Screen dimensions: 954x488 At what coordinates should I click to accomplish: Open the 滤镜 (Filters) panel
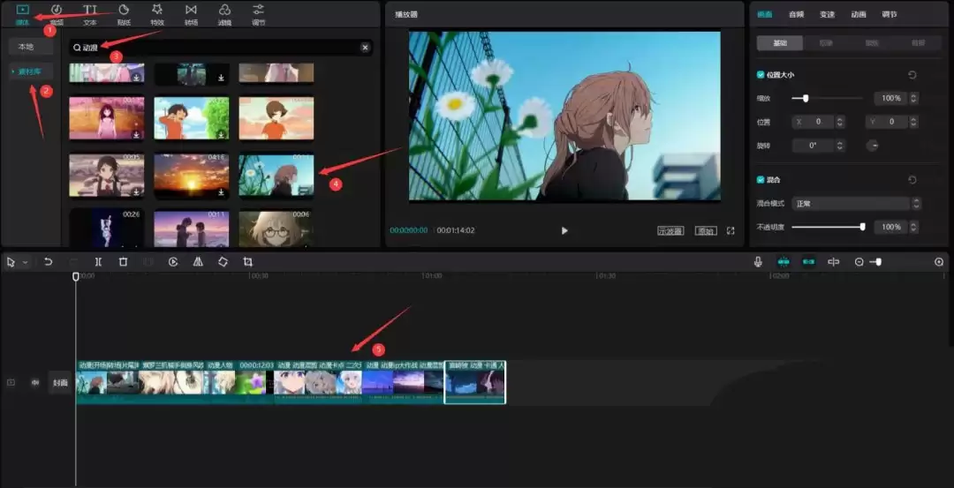224,13
